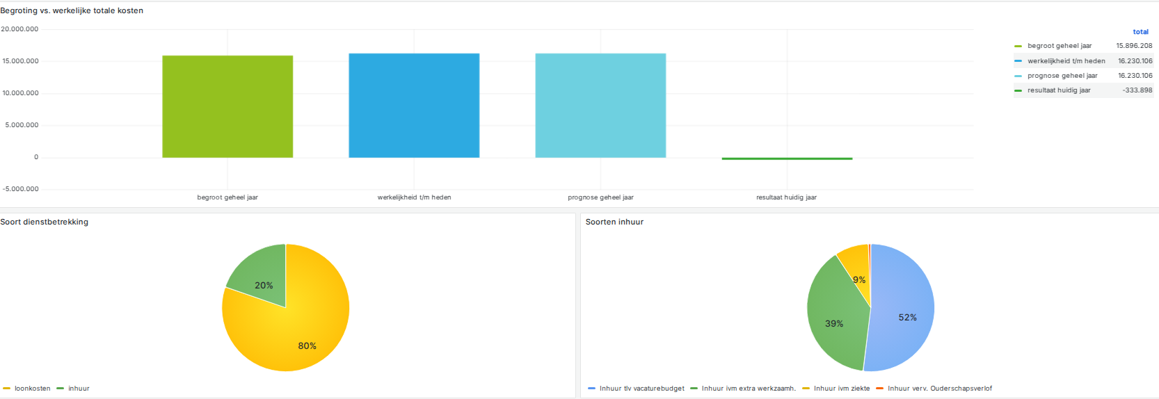Open color picker for begroot geheel jaar swatch

[1018, 47]
